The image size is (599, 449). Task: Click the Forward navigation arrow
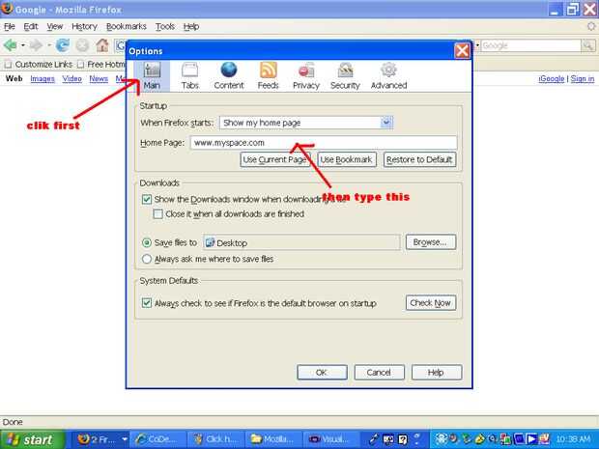(37, 45)
